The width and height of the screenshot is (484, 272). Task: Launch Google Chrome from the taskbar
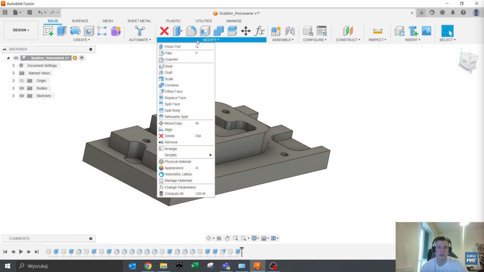coord(148,266)
